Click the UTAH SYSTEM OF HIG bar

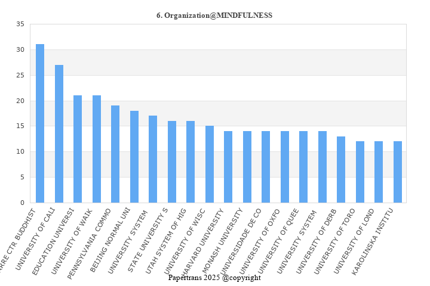pos(191,161)
